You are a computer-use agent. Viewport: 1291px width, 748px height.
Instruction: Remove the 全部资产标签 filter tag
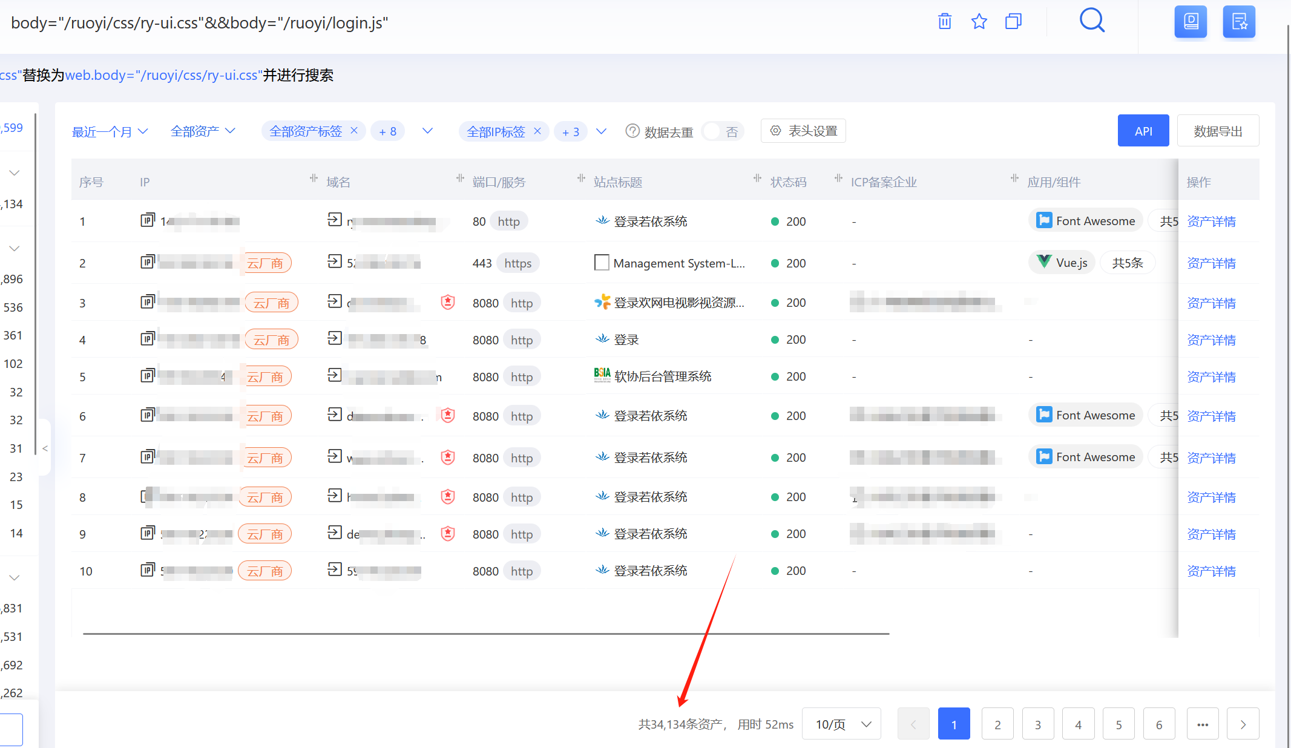(354, 131)
